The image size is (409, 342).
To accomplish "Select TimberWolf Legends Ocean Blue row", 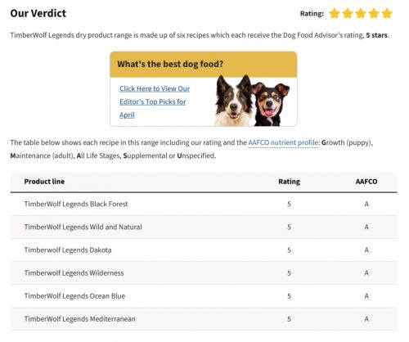I will [x=204, y=296].
